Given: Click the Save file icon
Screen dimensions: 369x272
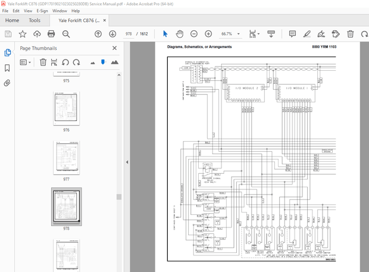Looking at the screenshot, I should [8, 34].
